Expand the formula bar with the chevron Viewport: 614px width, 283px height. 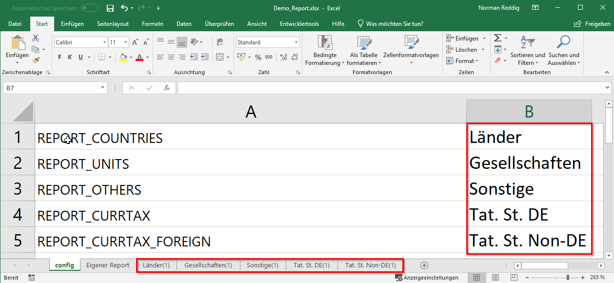tap(607, 88)
